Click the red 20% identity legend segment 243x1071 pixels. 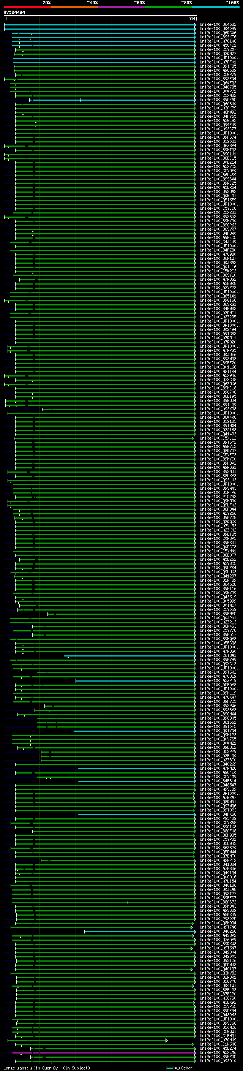coord(27,7)
